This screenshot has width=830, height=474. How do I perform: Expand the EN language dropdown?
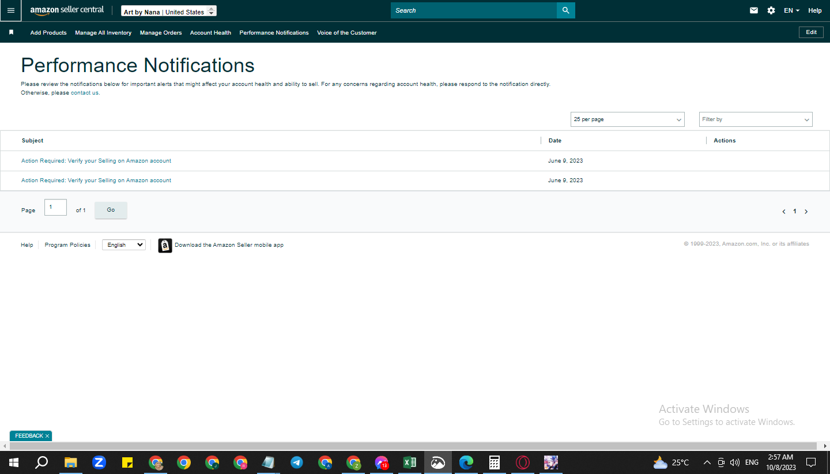791,10
